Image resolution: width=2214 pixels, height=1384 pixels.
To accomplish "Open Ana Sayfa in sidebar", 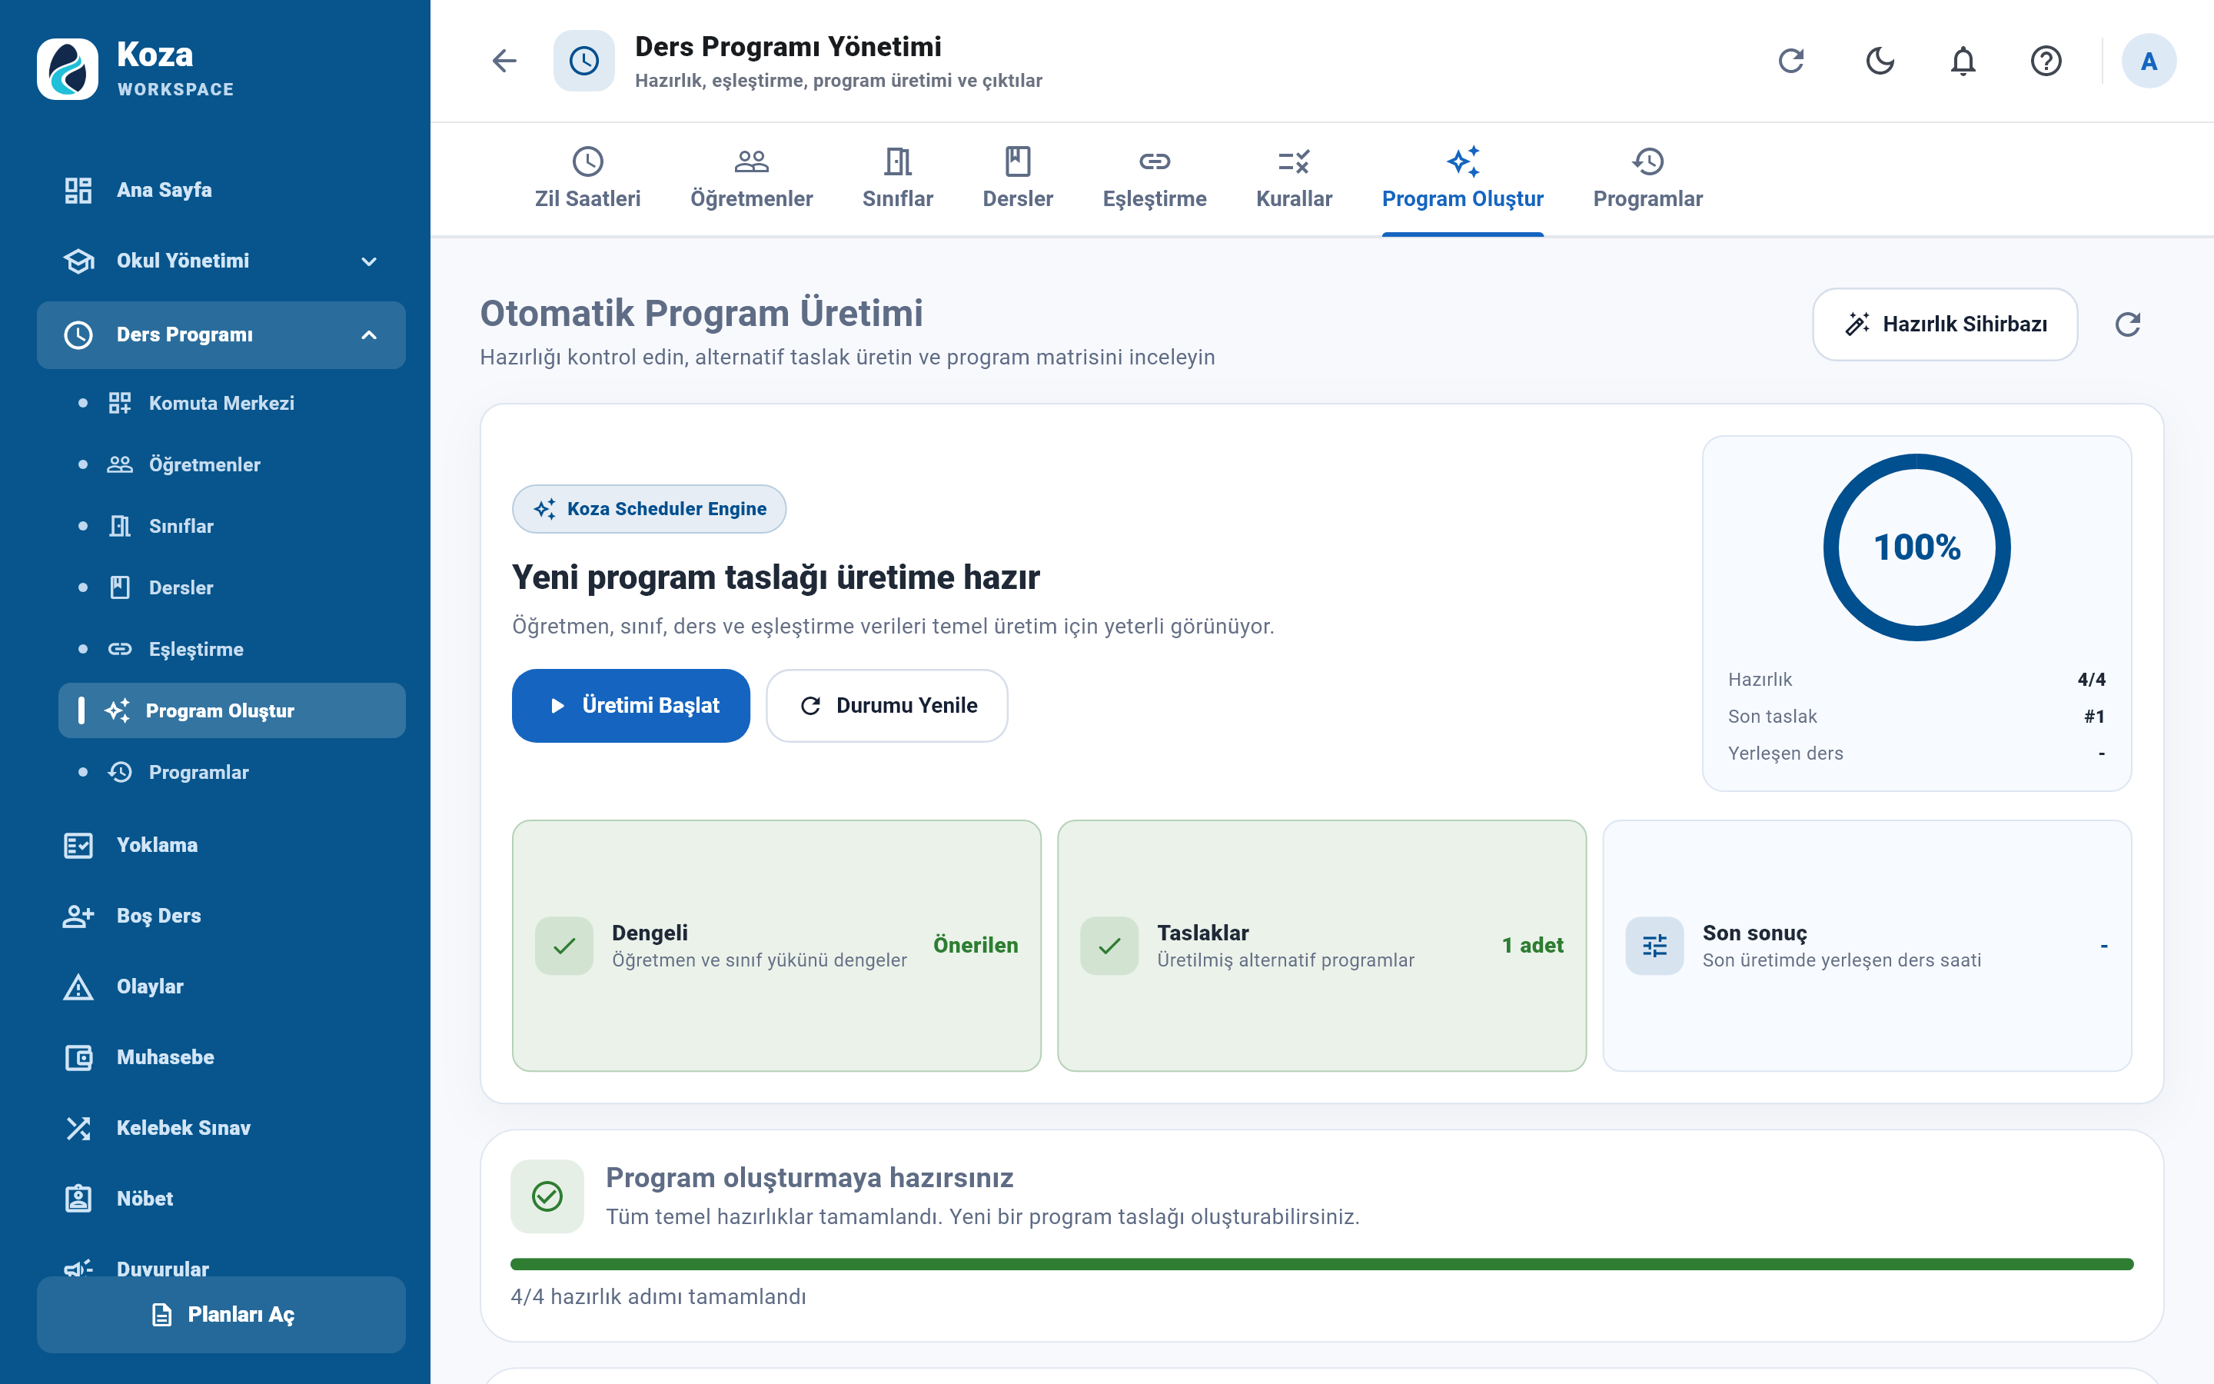I will point(221,191).
